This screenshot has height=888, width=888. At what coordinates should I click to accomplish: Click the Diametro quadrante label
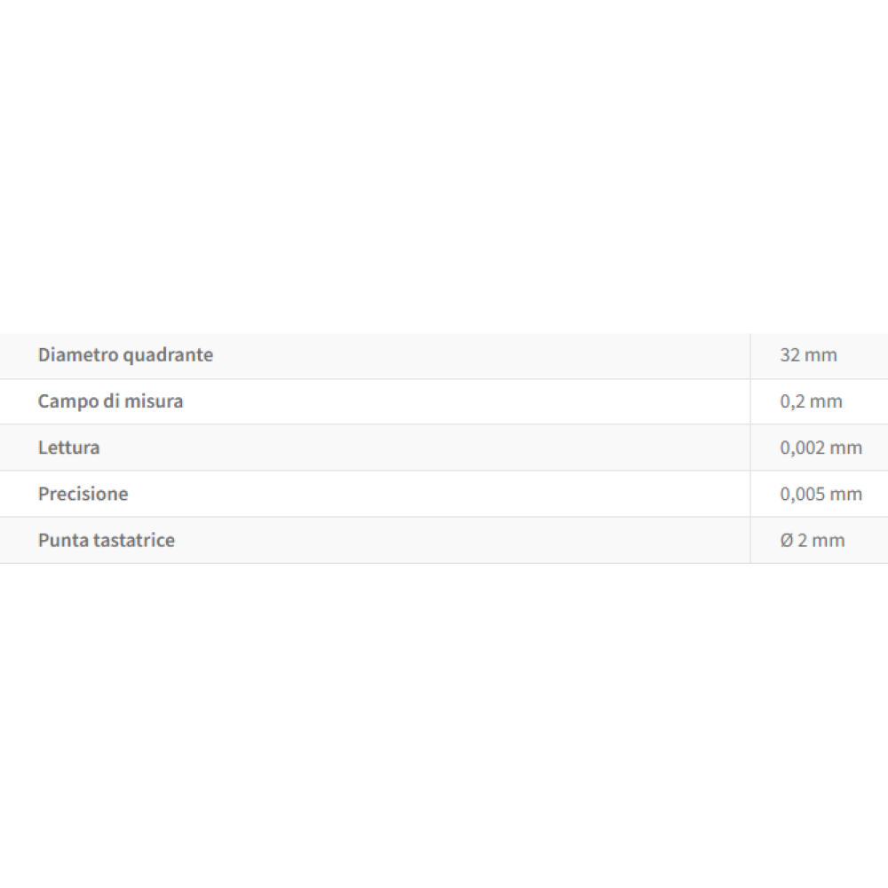[126, 355]
